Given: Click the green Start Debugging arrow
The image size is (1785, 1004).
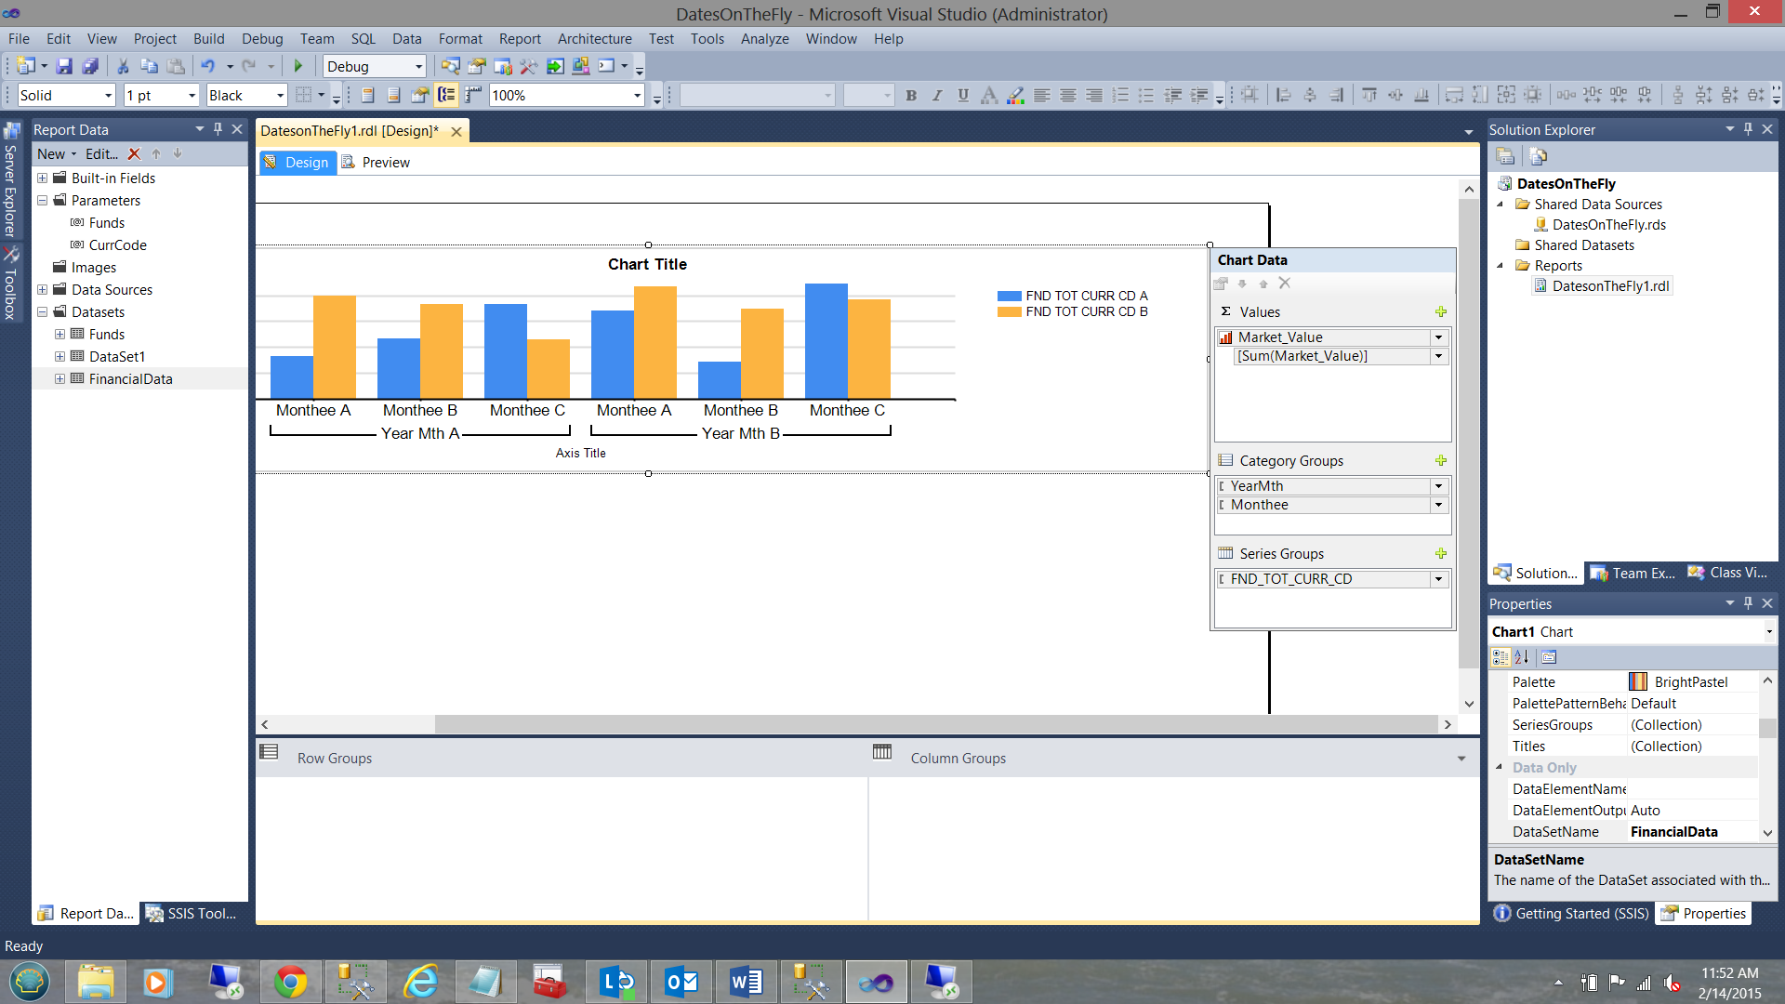Looking at the screenshot, I should [x=298, y=66].
